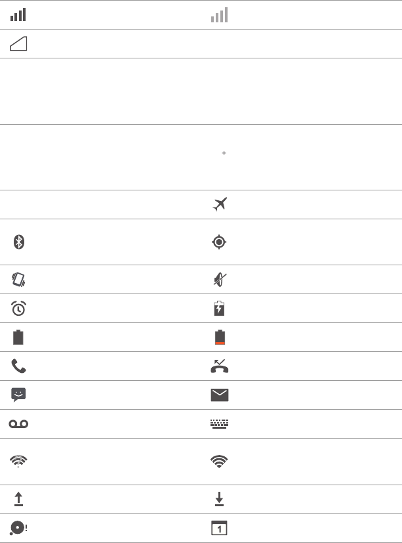Click the Bluetooth icon
Image resolution: width=402 pixels, height=543 pixels.
tap(18, 242)
